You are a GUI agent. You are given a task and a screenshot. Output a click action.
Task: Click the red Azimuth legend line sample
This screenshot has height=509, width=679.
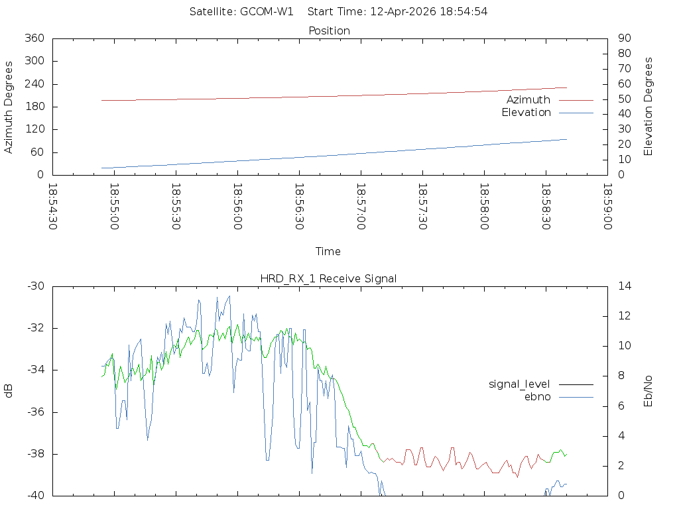pyautogui.click(x=576, y=100)
